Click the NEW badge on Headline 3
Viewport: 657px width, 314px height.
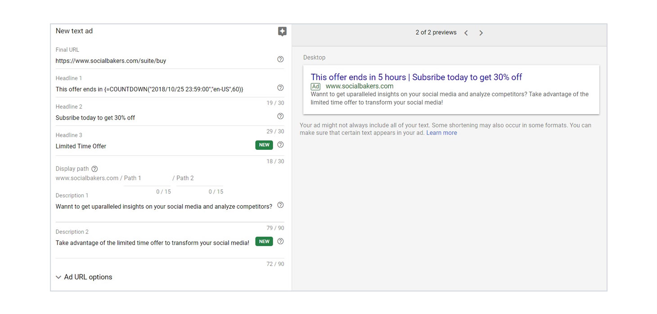click(264, 145)
